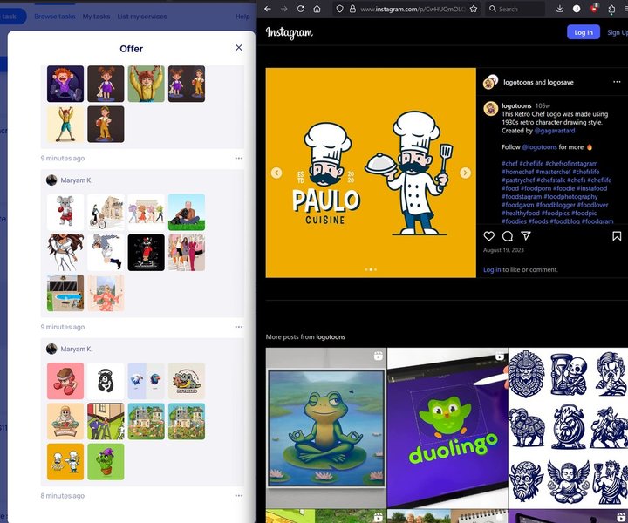Bookmark this page with the star

point(474,9)
